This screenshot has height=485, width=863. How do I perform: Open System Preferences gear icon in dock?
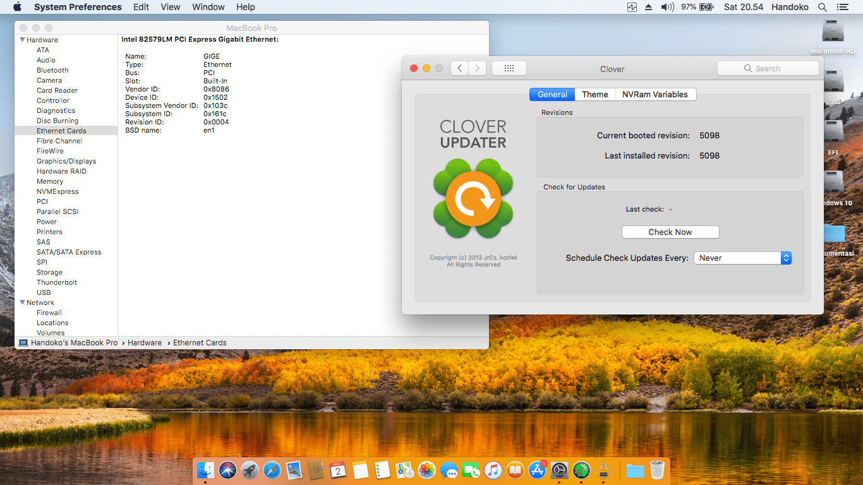[x=560, y=470]
